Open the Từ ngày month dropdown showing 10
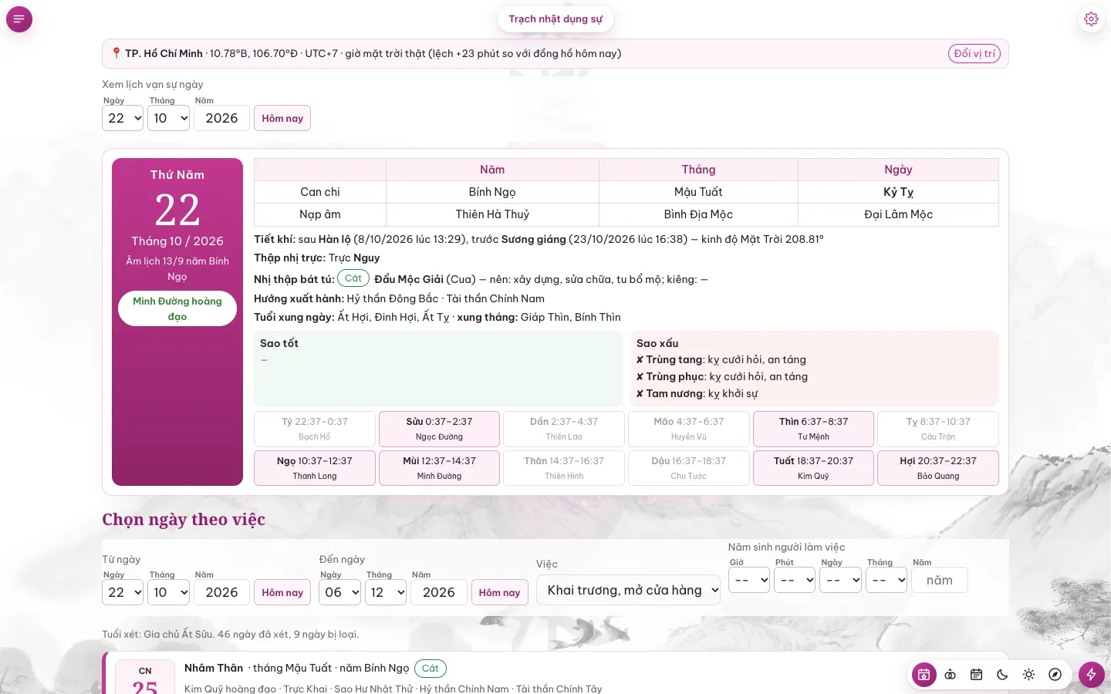The width and height of the screenshot is (1111, 694). point(169,592)
